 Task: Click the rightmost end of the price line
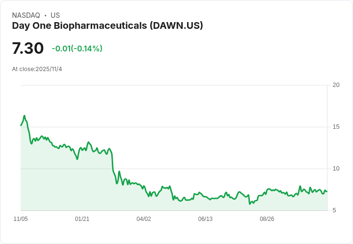[x=327, y=191]
